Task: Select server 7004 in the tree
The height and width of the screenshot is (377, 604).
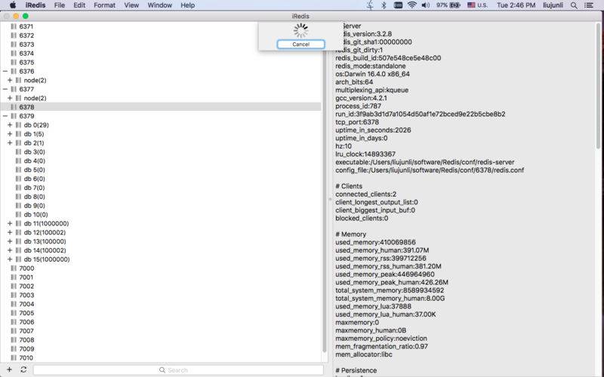Action: [26, 304]
